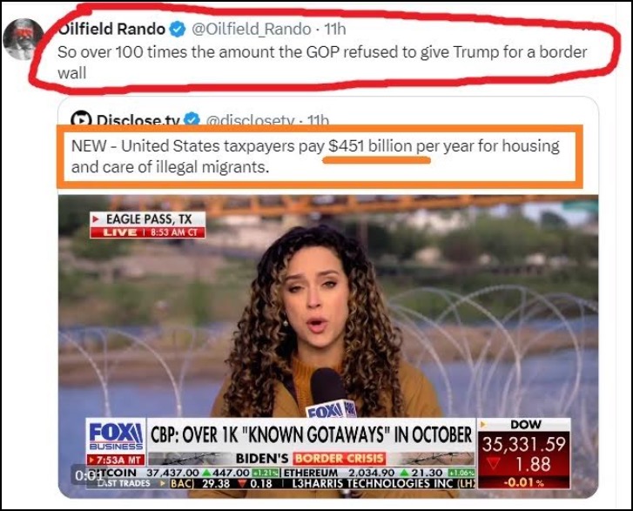Open the 11h timestamp on Oilfield Rando's post
This screenshot has width=633, height=511.
click(x=335, y=29)
